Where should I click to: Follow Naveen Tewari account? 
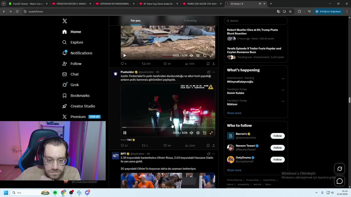pyautogui.click(x=278, y=148)
